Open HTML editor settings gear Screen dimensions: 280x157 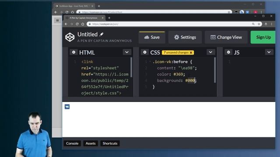pos(73,52)
